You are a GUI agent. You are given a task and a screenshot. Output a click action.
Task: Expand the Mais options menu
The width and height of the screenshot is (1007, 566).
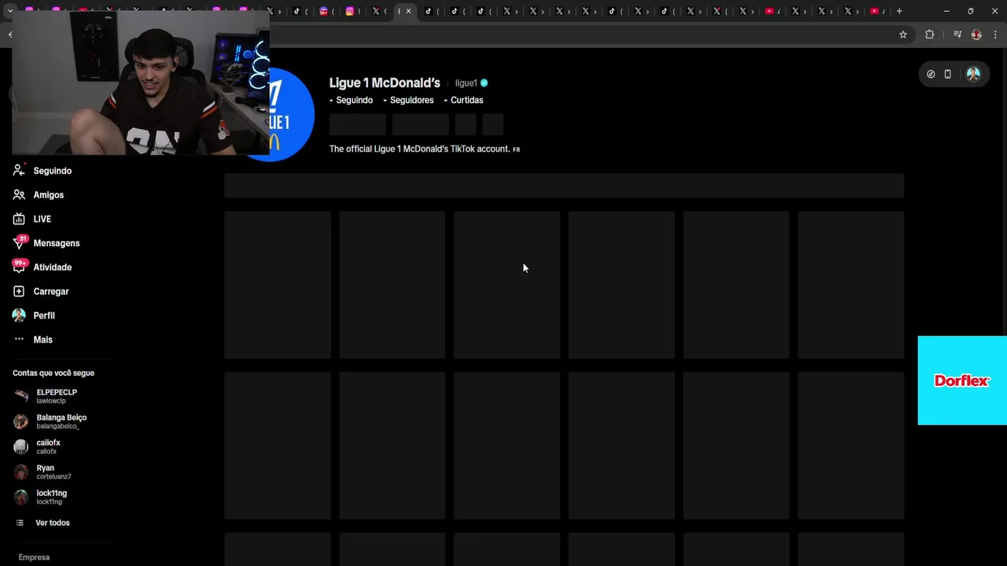click(x=42, y=340)
